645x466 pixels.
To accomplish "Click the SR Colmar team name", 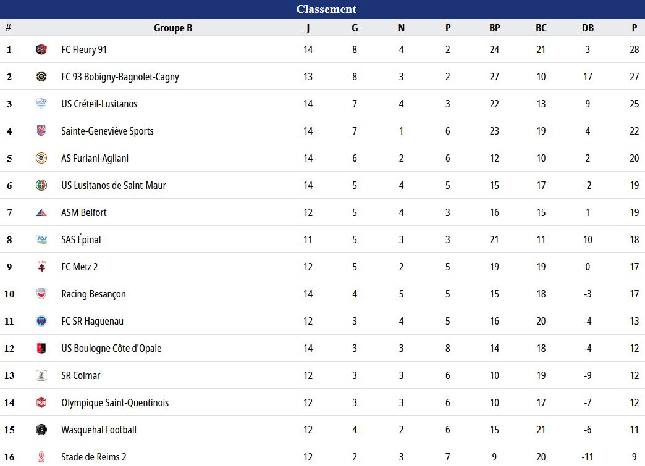I will [80, 376].
